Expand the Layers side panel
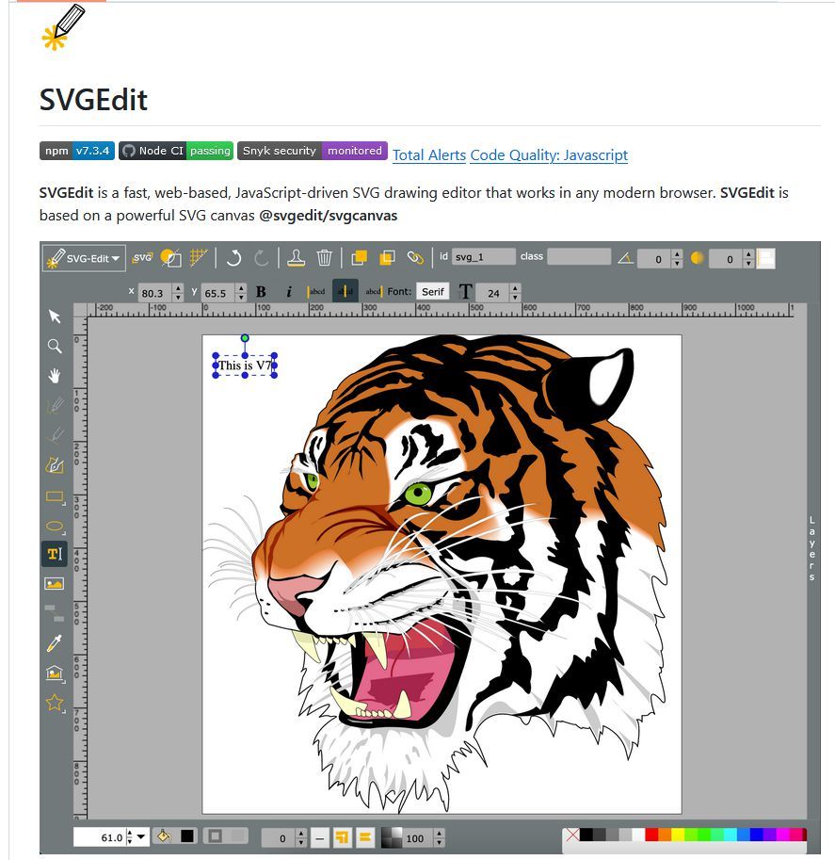 812,548
